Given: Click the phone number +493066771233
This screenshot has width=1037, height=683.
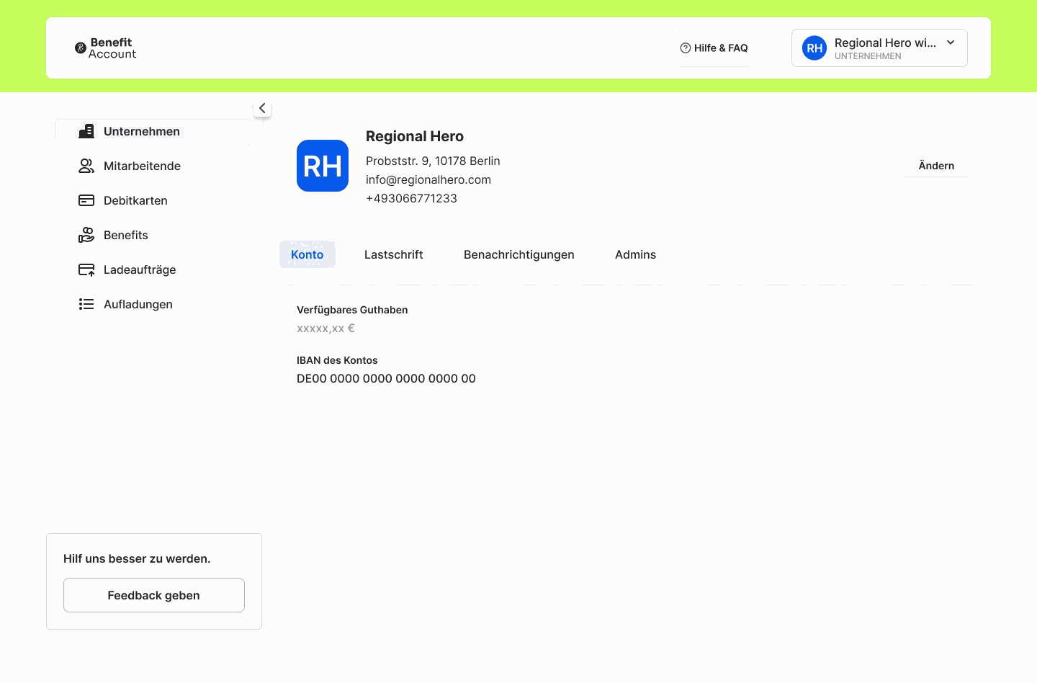Looking at the screenshot, I should point(411,198).
